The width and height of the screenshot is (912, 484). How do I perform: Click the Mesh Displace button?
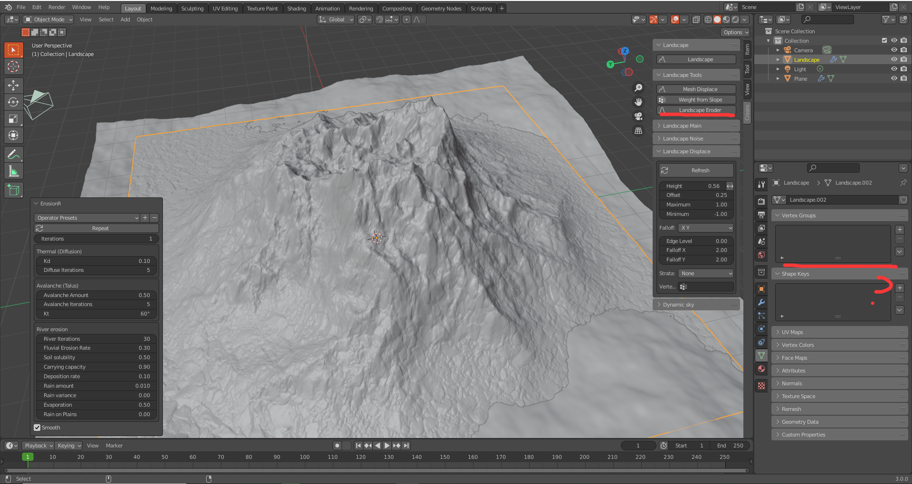tap(696, 89)
